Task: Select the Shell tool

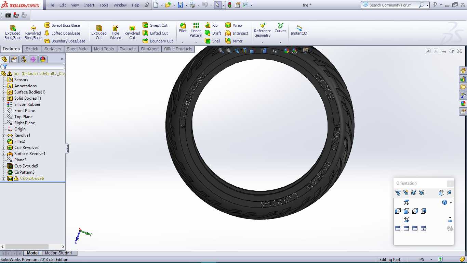Action: click(x=212, y=41)
